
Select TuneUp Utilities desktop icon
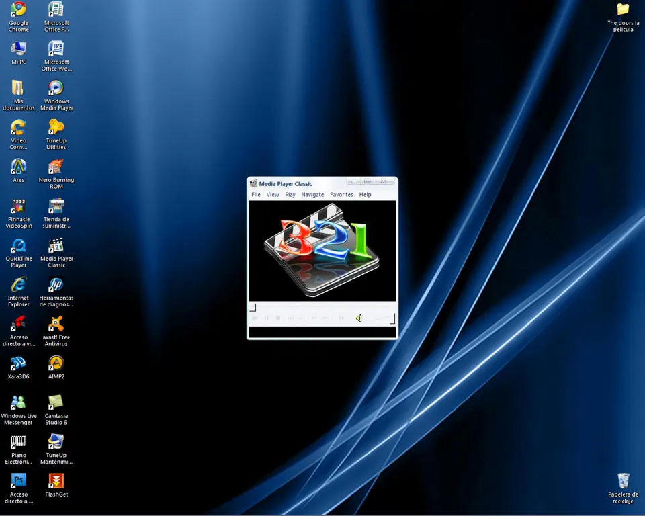[x=56, y=134]
